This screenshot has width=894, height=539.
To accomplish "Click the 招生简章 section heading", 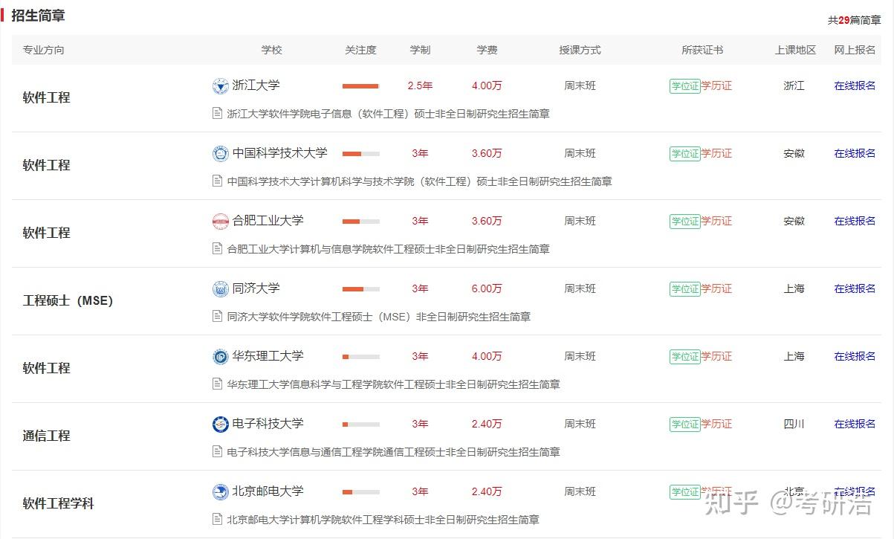I will tap(38, 15).
